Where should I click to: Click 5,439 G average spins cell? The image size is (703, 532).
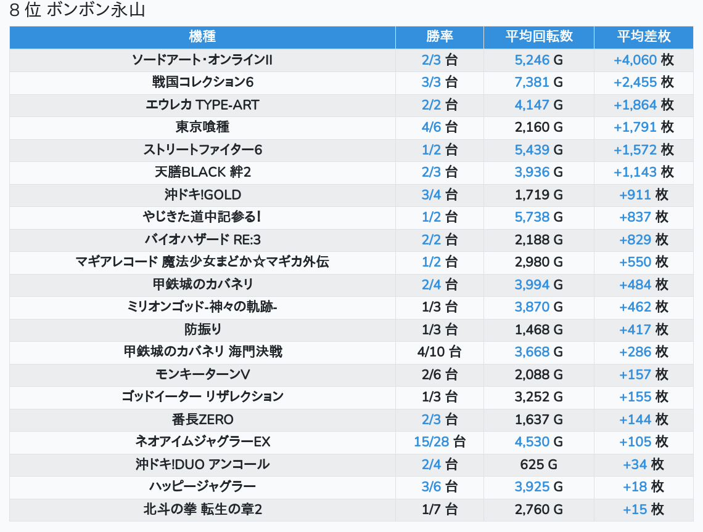click(x=538, y=150)
